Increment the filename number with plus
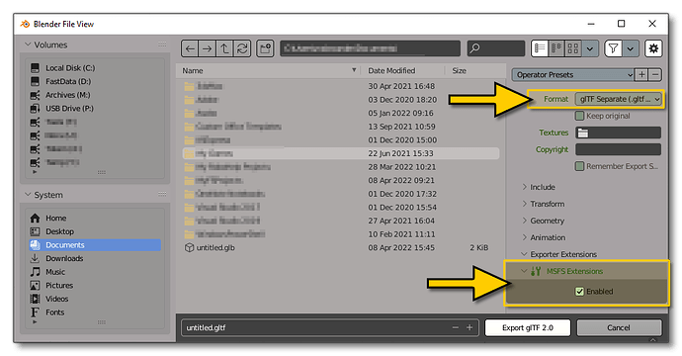The image size is (682, 356). [x=469, y=327]
